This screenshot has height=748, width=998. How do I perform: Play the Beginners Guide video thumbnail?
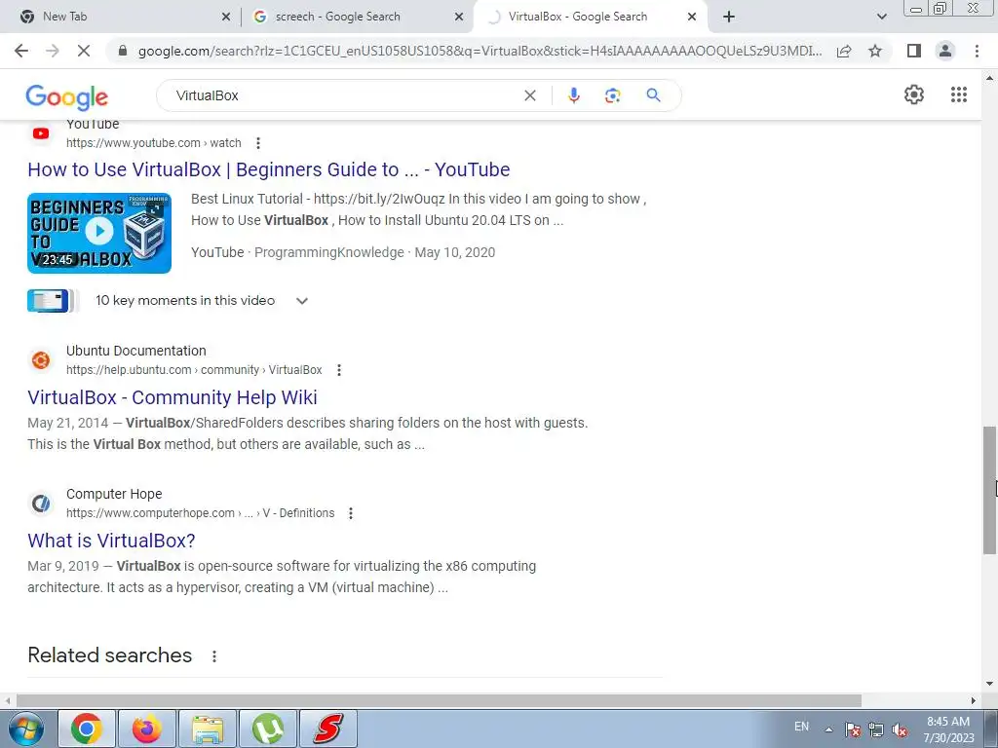(x=99, y=233)
